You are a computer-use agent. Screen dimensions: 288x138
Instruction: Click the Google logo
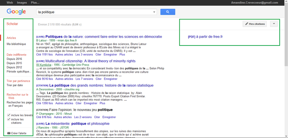16,12
